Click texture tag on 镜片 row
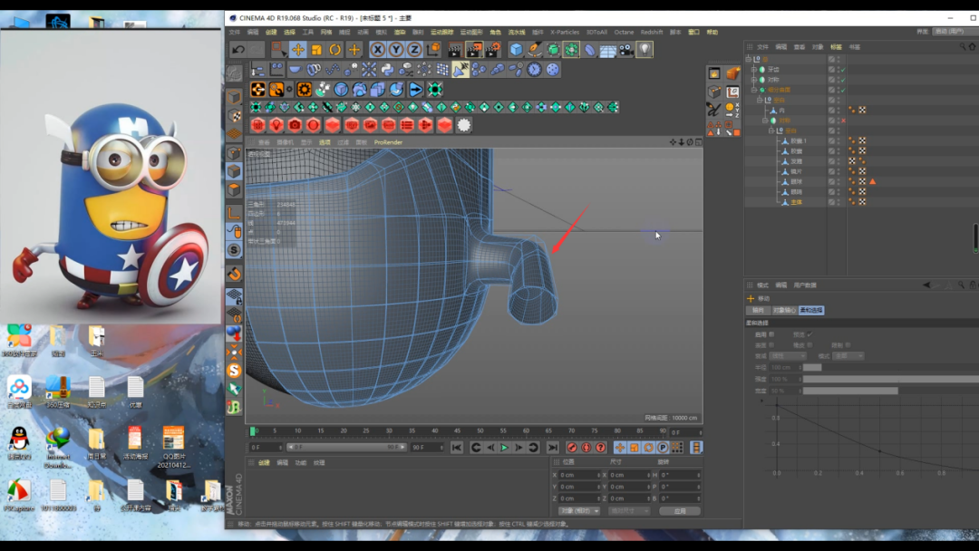This screenshot has height=551, width=979. (862, 171)
